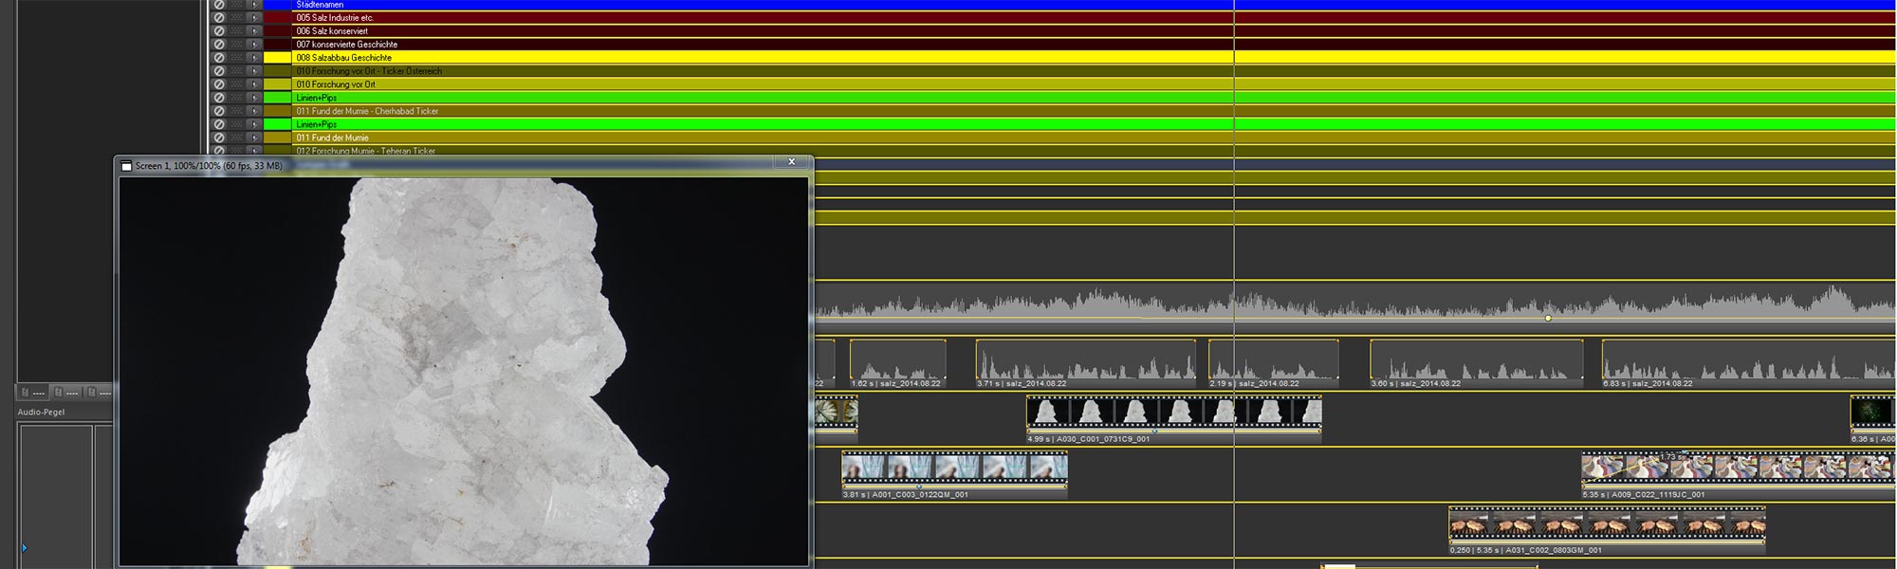Click the blue arrow marker in audio level meter
The image size is (1897, 569).
pos(25,547)
